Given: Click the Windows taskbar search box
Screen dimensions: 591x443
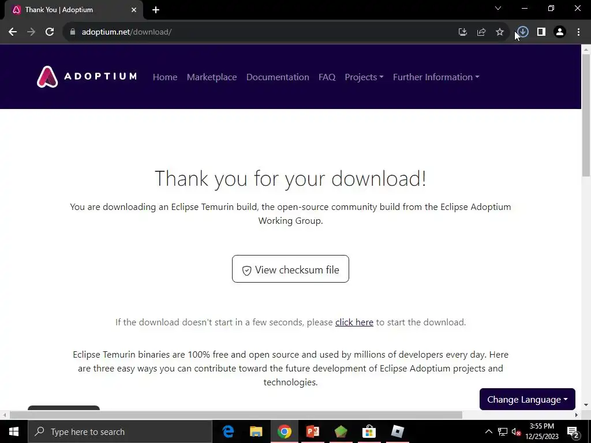Looking at the screenshot, I should point(120,431).
